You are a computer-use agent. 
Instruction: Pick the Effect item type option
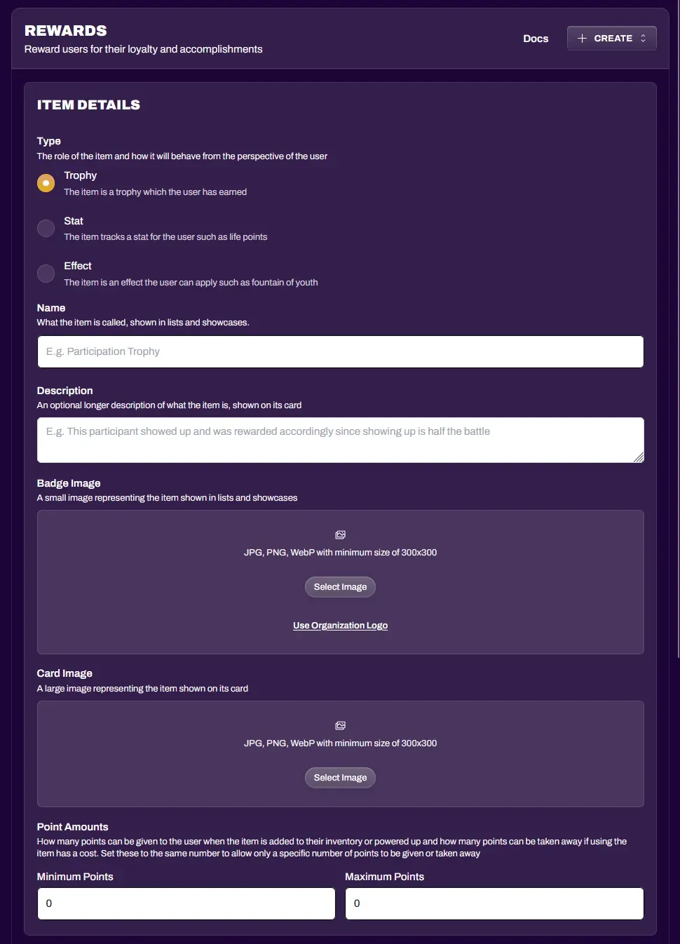point(46,274)
